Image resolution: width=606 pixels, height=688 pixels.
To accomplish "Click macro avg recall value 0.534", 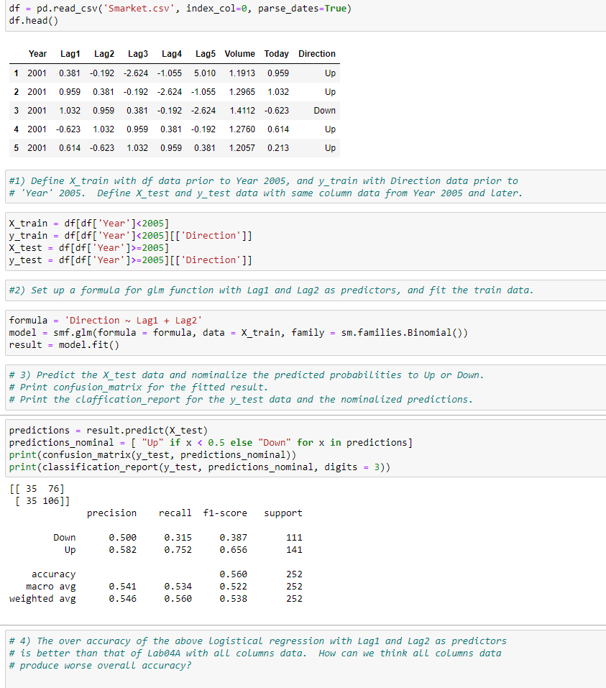I will [x=178, y=587].
